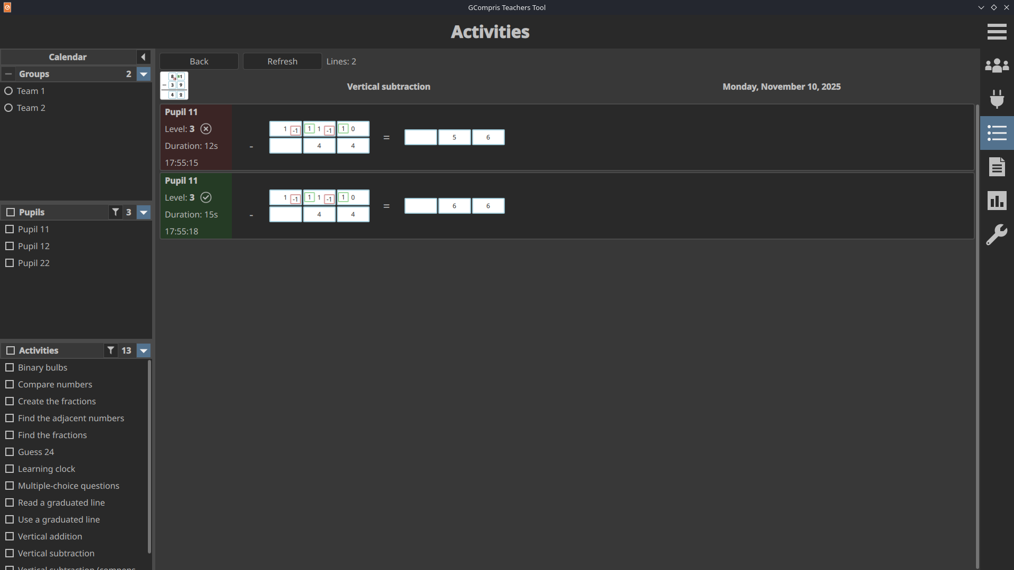Click the Back button
This screenshot has height=570, width=1014.
[x=199, y=61]
